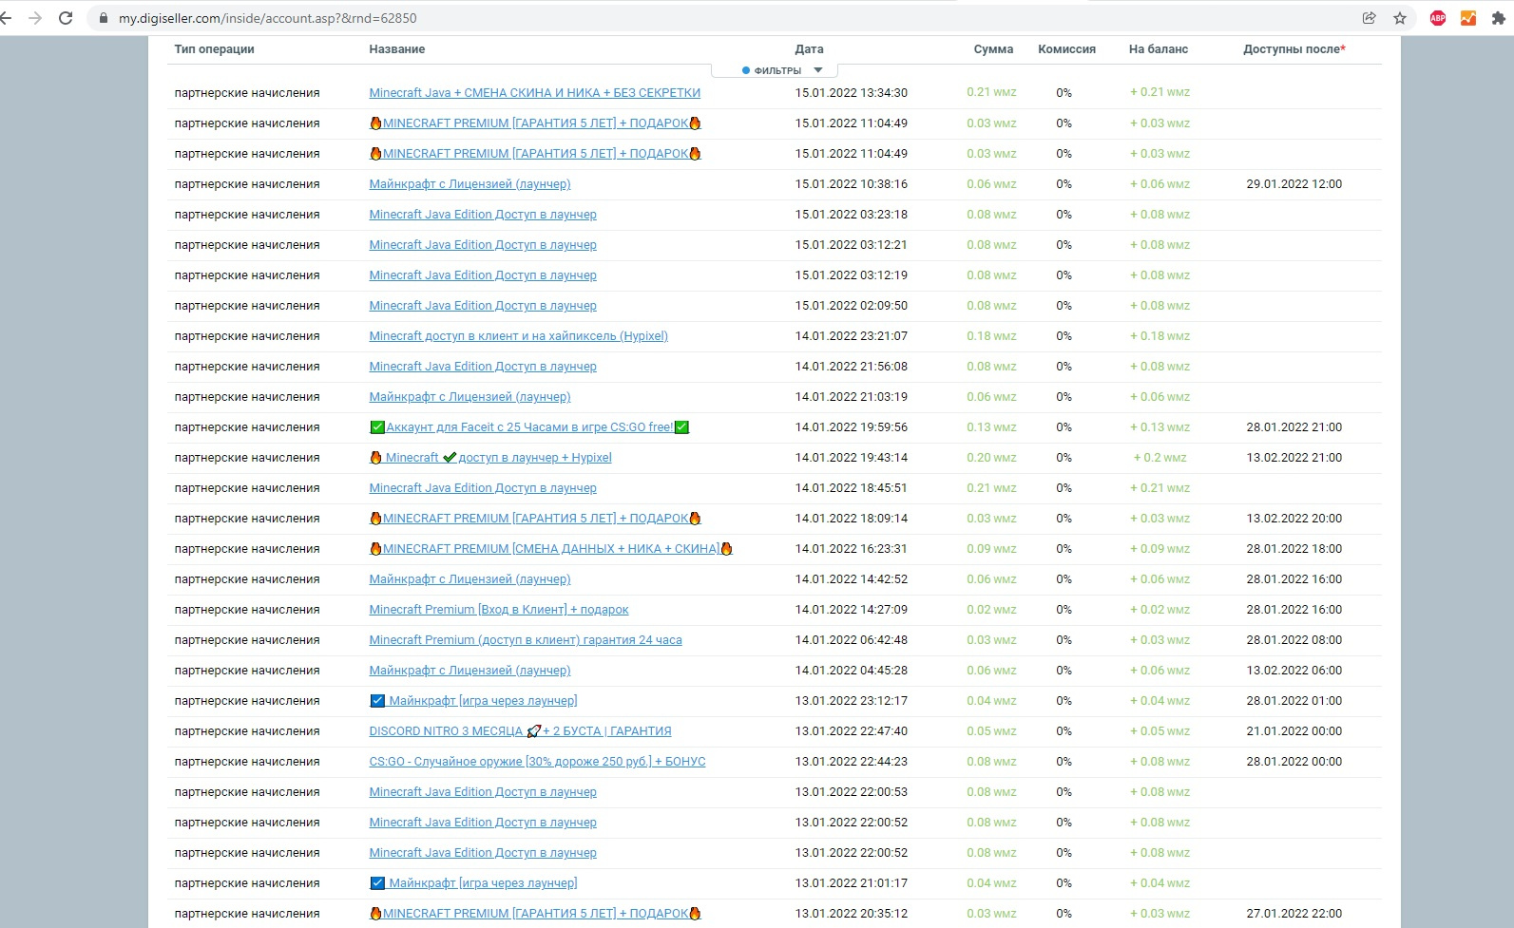This screenshot has height=928, width=1514.
Task: Share this page from the address bar
Action: [1369, 18]
